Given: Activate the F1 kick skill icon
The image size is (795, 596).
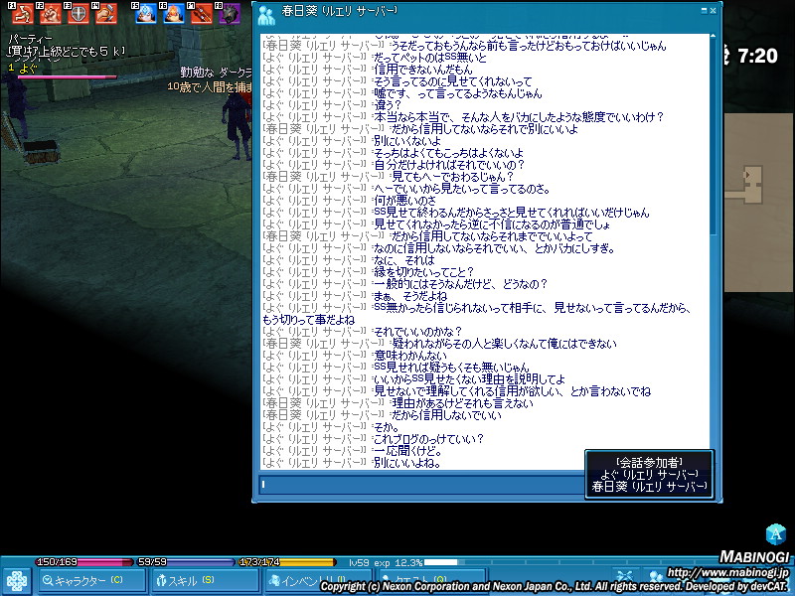Looking at the screenshot, I should click(21, 13).
